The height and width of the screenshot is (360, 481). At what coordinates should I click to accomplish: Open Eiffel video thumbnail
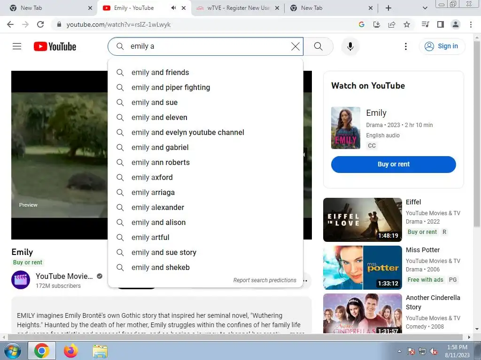pyautogui.click(x=362, y=220)
